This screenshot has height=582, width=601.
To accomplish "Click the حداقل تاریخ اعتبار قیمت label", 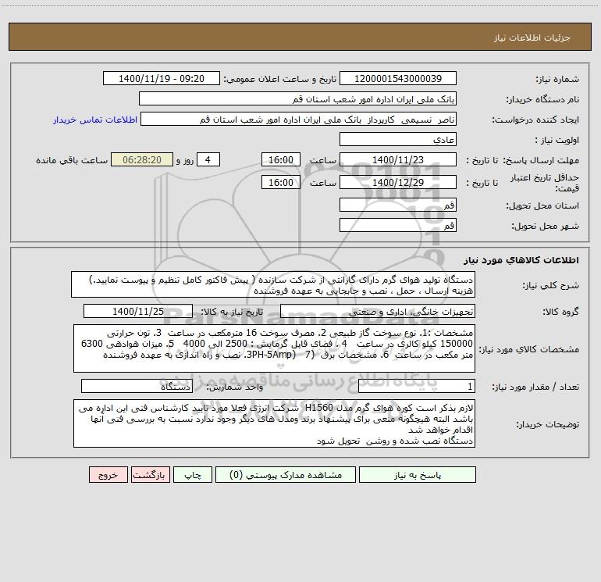I will [544, 183].
